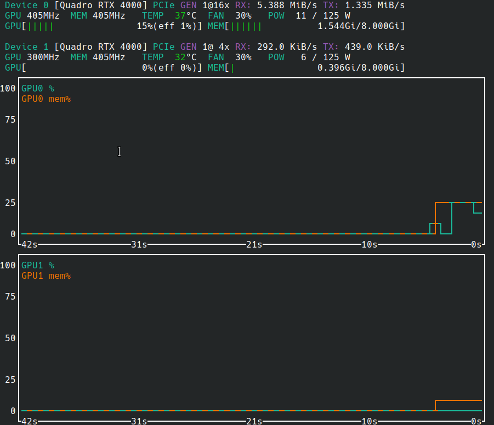The image size is (494, 425).
Task: Click the Device 1 'GPU 300MHz' clock reading
Action: tap(32, 58)
